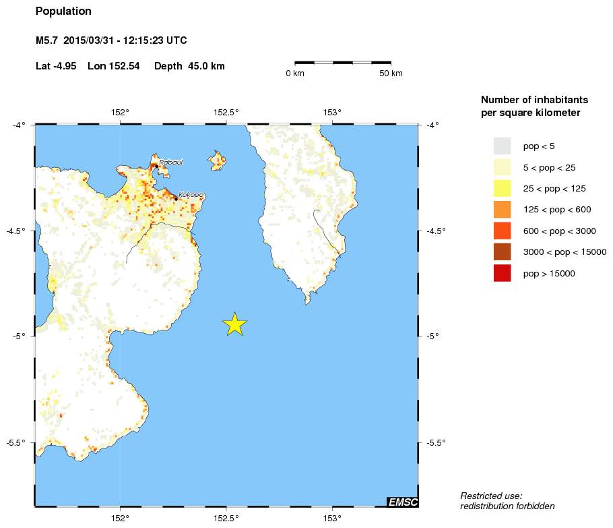Choose the 'pop > 15000' red swatch

pos(502,273)
